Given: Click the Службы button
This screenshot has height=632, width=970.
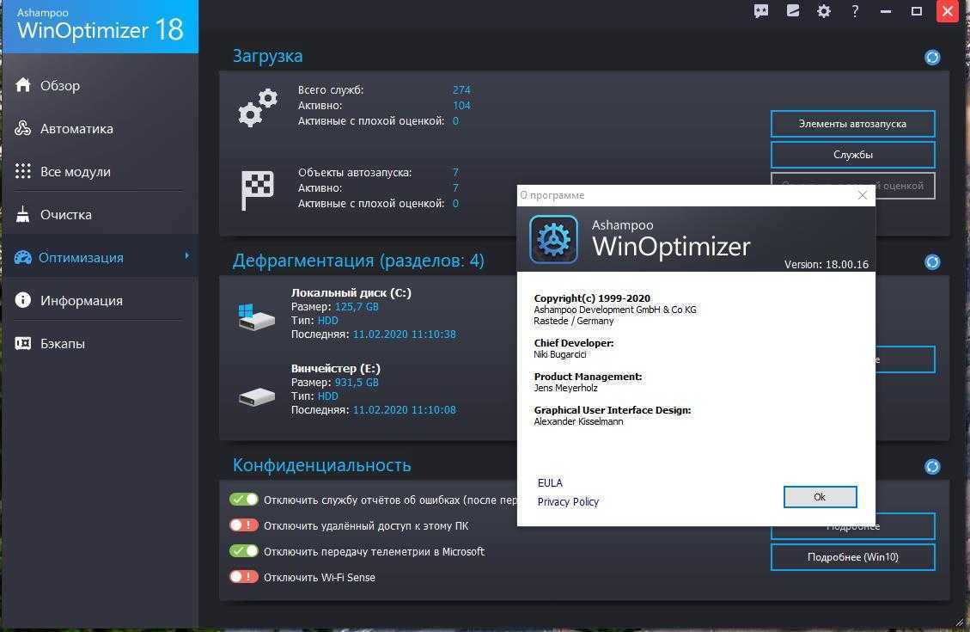Looking at the screenshot, I should point(852,155).
